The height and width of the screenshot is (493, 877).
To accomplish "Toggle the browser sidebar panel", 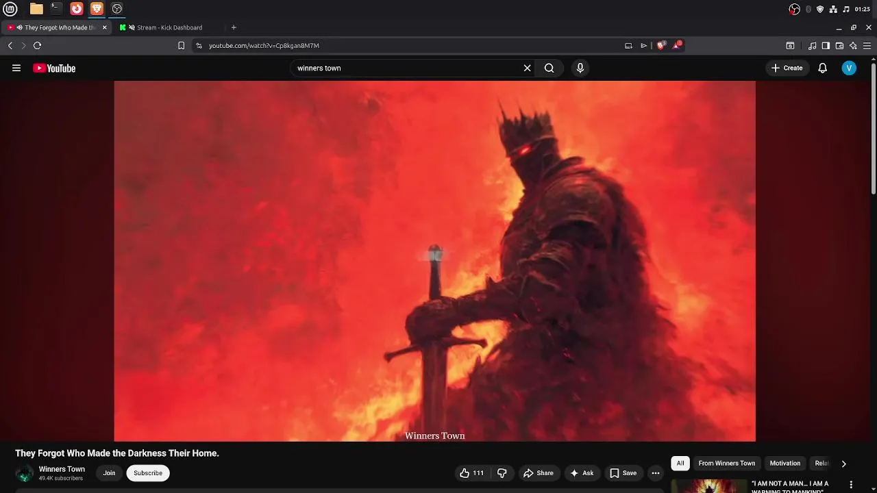I will (826, 45).
